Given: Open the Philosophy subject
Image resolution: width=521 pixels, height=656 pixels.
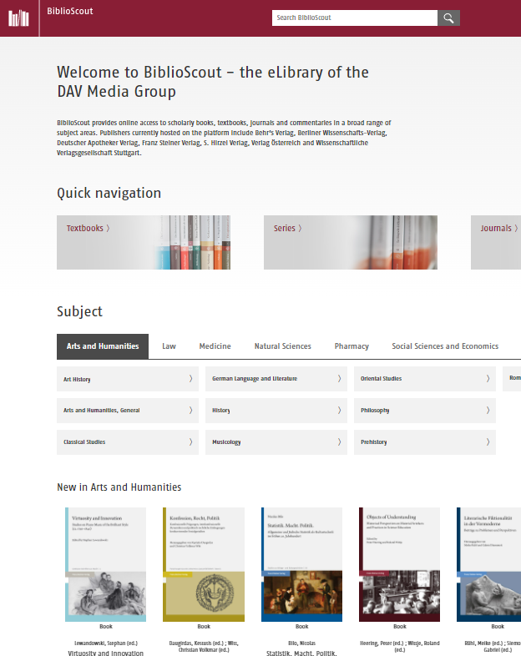Looking at the screenshot, I should [425, 411].
